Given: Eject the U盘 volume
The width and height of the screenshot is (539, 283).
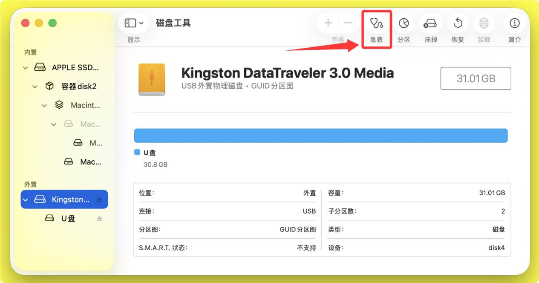Looking at the screenshot, I should tap(99, 218).
